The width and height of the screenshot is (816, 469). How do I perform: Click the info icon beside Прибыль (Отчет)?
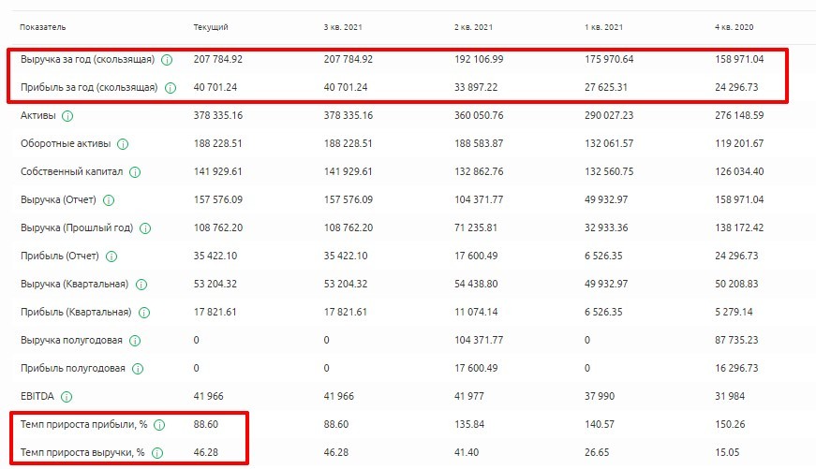pyautogui.click(x=111, y=256)
